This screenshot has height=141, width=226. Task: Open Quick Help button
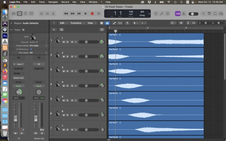point(25,14)
